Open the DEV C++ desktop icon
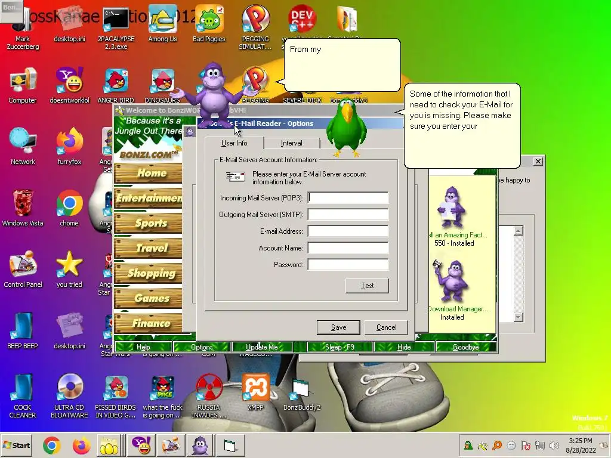This screenshot has height=458, width=611. pos(301,20)
